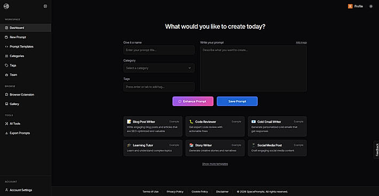Open Categories in the sidebar

coord(26,56)
